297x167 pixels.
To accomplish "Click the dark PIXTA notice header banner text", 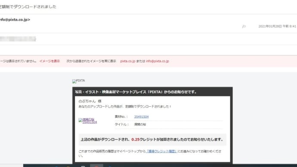I will 136,92.
